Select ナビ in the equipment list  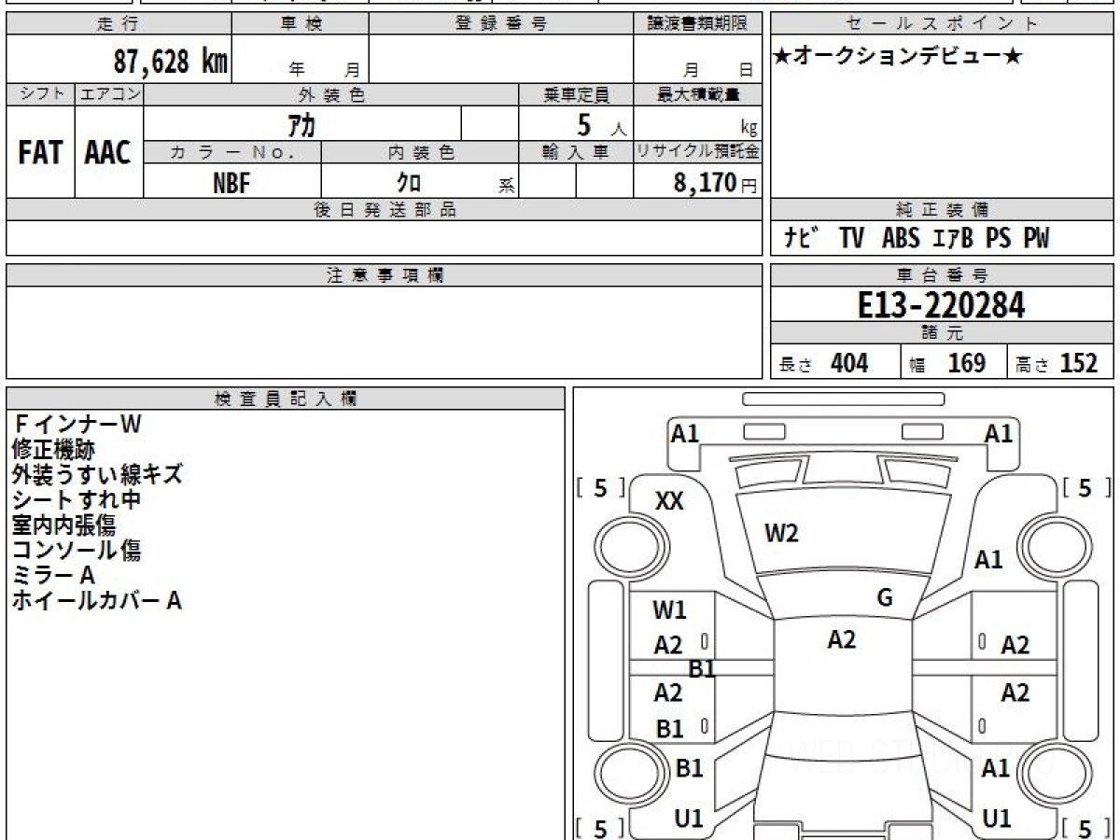801,239
